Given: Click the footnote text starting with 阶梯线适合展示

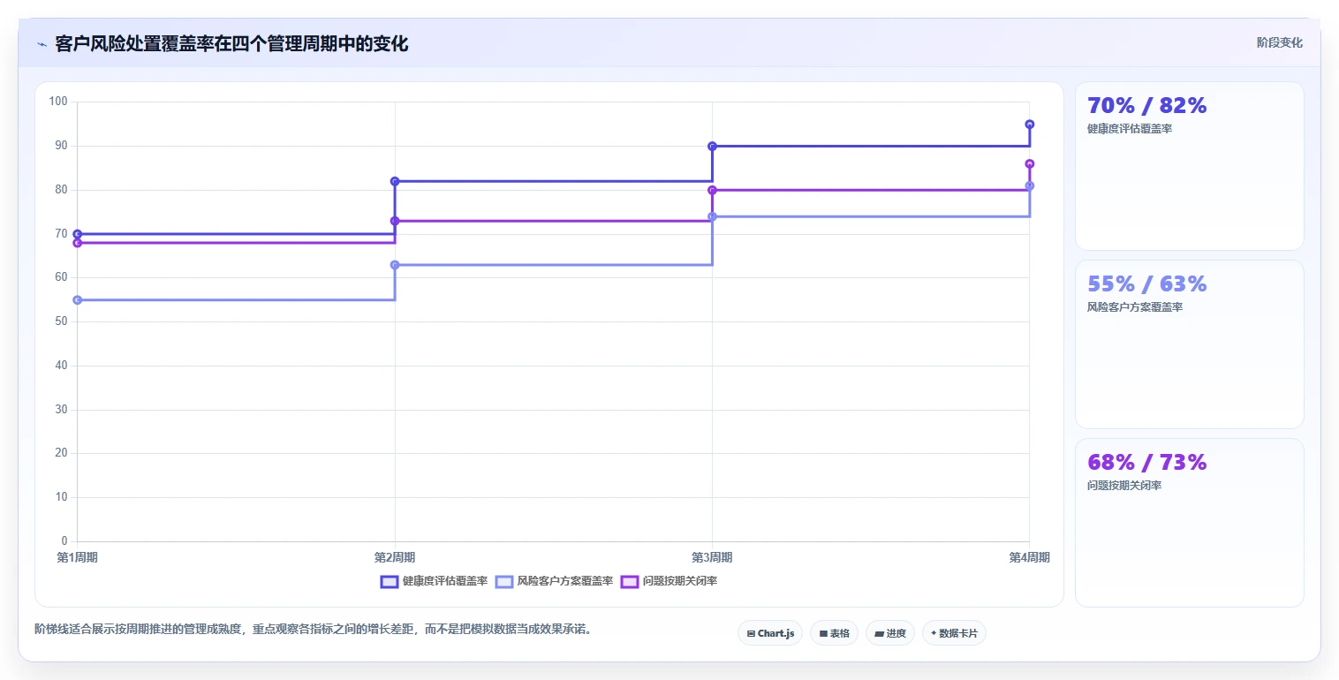Looking at the screenshot, I should (313, 630).
